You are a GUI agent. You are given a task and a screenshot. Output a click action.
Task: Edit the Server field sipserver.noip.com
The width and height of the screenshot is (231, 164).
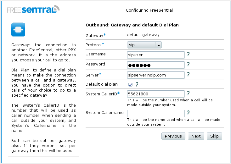coord(156,75)
